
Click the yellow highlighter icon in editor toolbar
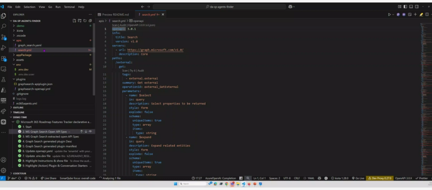click(x=421, y=15)
